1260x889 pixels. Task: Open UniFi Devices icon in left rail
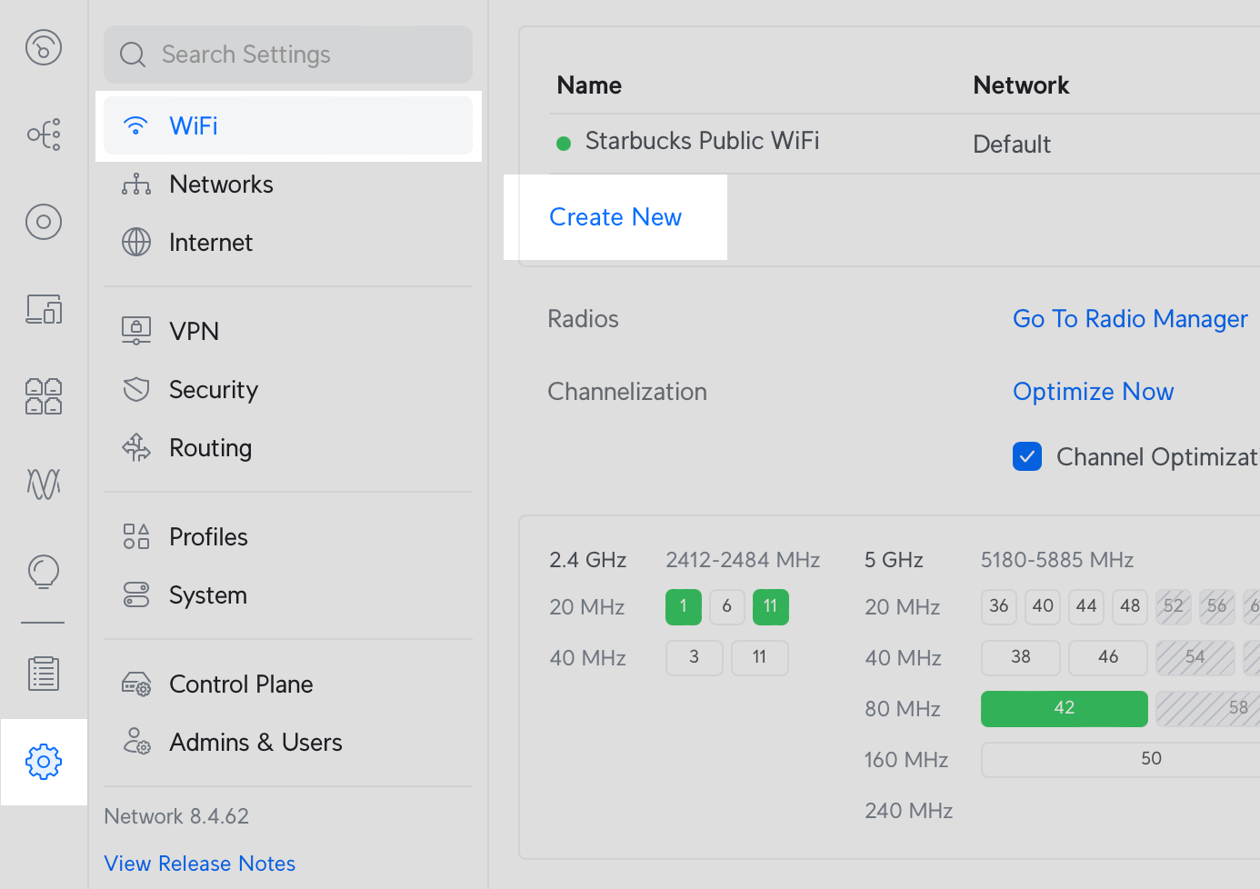[44, 222]
